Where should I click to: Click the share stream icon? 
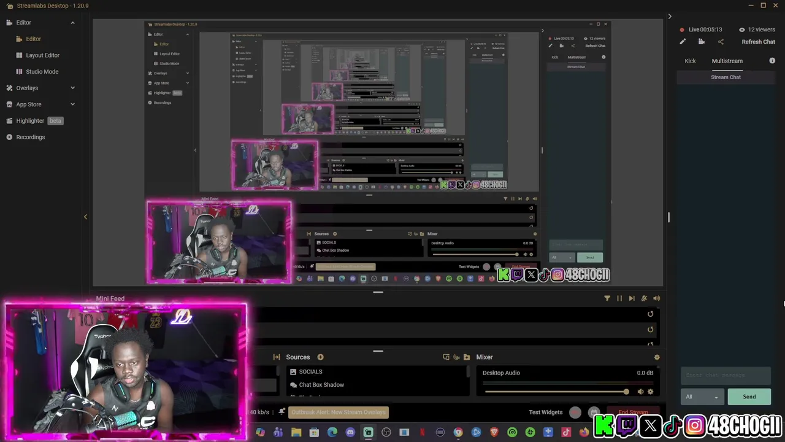tap(721, 42)
